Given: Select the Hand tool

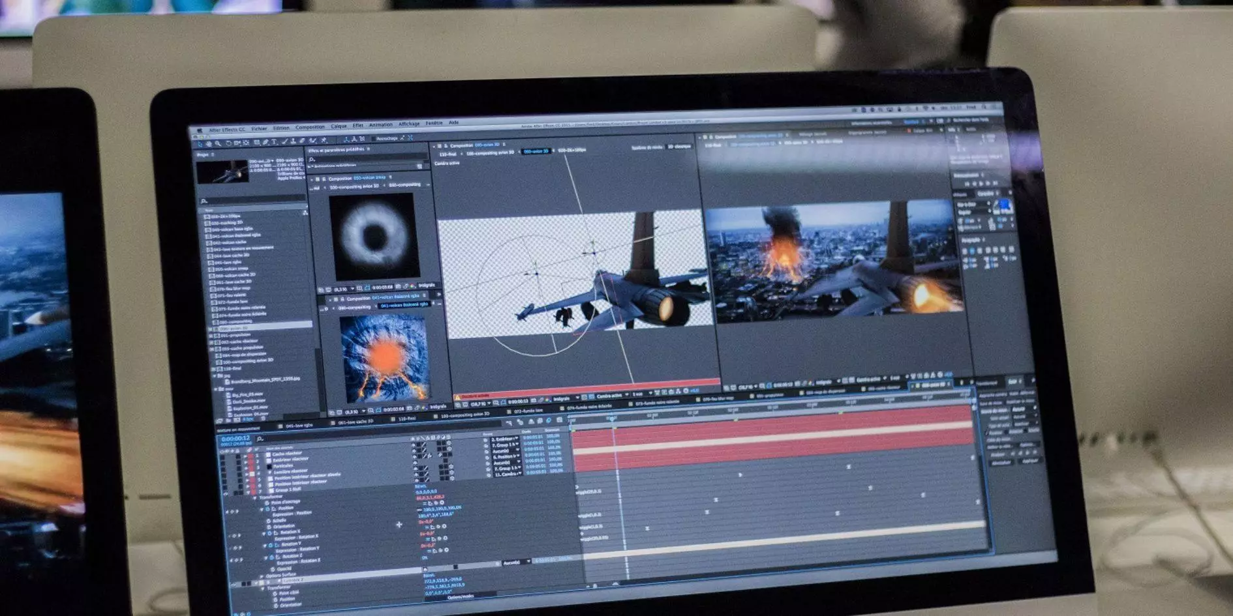Looking at the screenshot, I should (209, 144).
